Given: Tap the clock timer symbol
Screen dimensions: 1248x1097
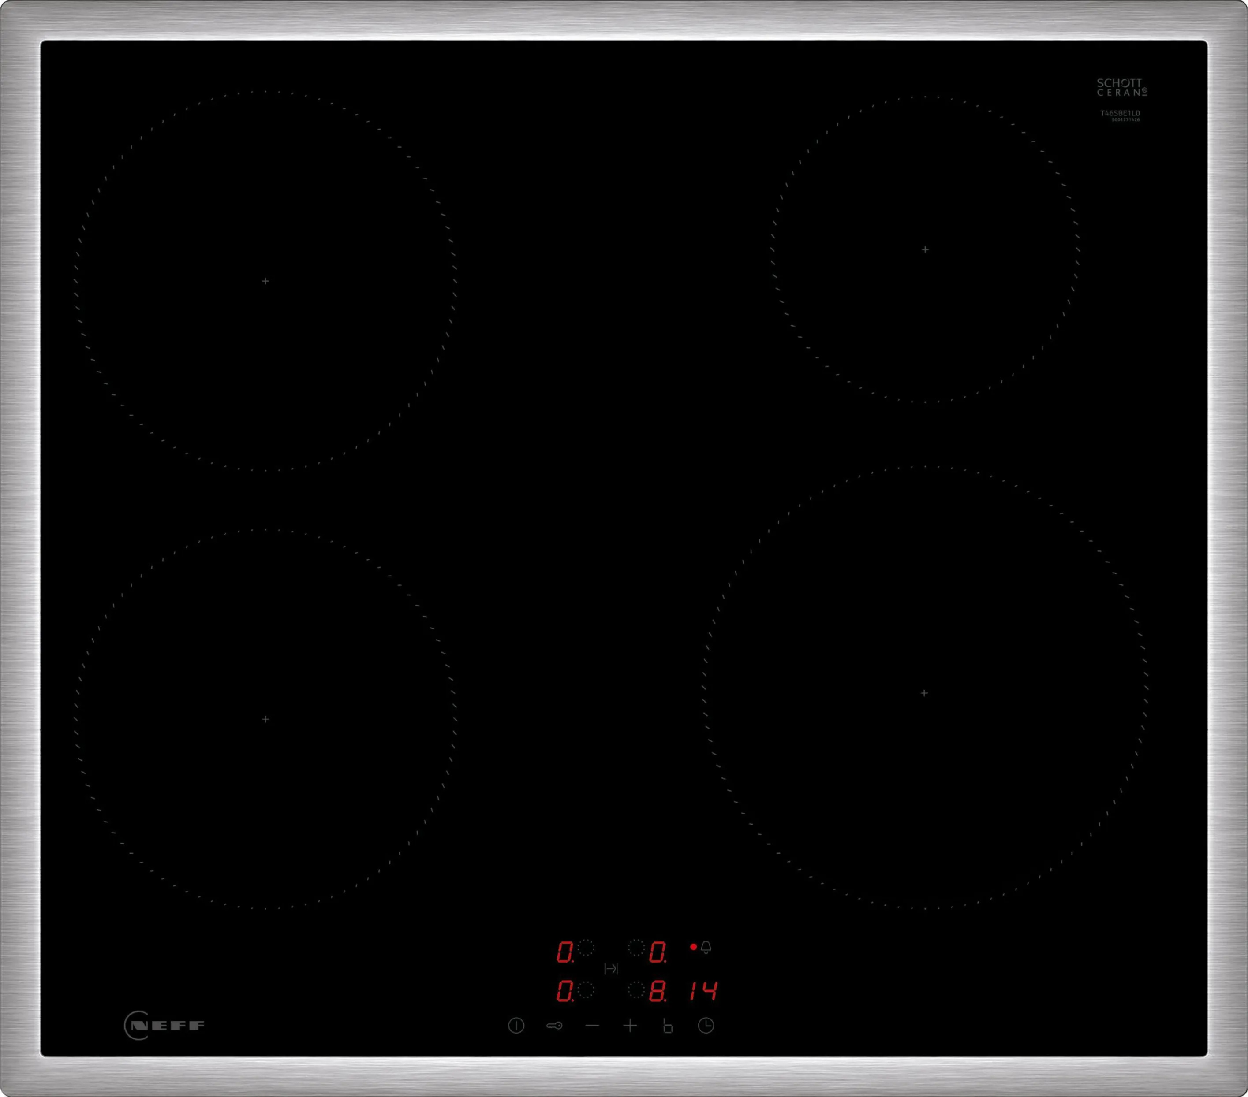Looking at the screenshot, I should pos(706,1026).
